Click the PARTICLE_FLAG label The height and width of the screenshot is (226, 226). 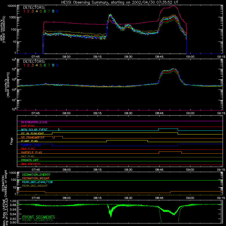pyautogui.click(x=32, y=152)
